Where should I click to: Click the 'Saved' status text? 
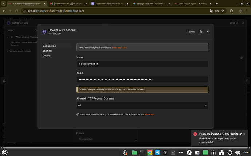192,32
